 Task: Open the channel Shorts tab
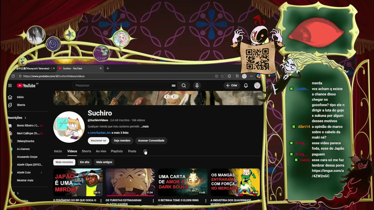tap(86, 151)
